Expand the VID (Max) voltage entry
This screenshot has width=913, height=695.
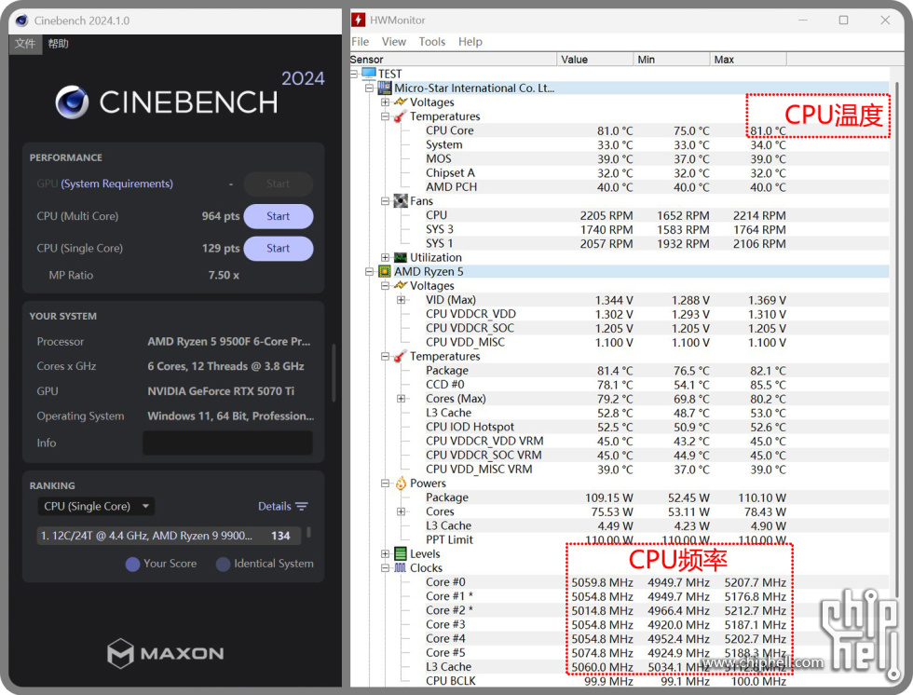tap(401, 300)
